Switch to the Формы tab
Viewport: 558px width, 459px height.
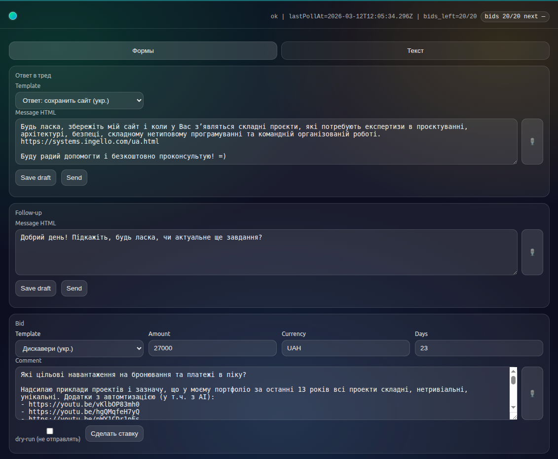143,50
